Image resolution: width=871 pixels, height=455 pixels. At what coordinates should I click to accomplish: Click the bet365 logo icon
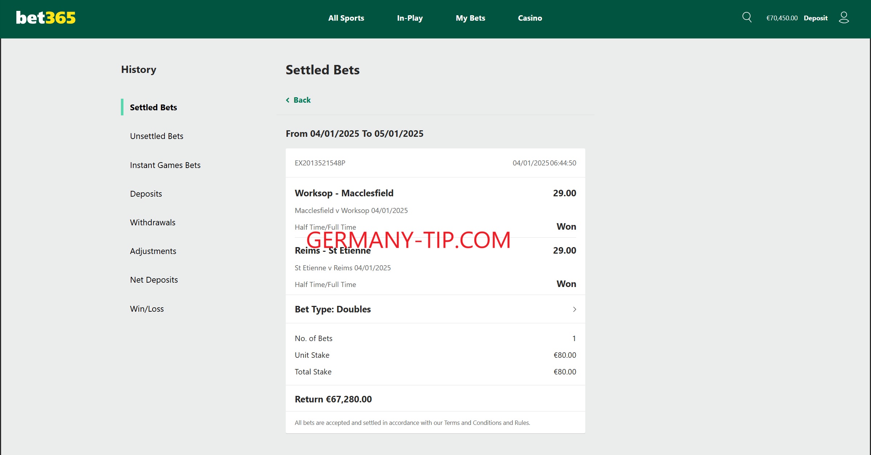43,17
